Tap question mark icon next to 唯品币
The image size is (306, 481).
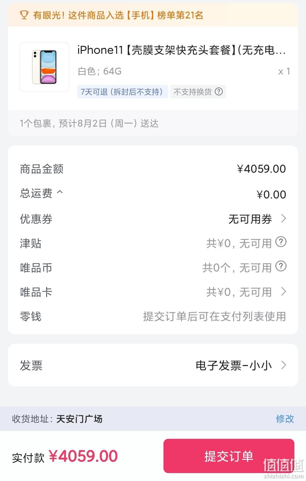coord(281,266)
